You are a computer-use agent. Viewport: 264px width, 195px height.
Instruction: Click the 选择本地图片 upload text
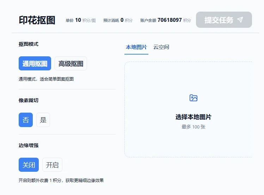[x=193, y=117]
